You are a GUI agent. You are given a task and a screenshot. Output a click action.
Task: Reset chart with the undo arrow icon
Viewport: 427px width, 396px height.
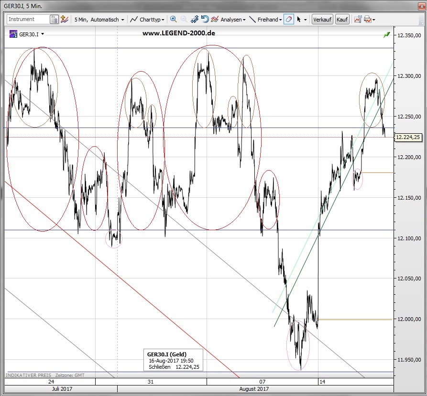(205, 20)
